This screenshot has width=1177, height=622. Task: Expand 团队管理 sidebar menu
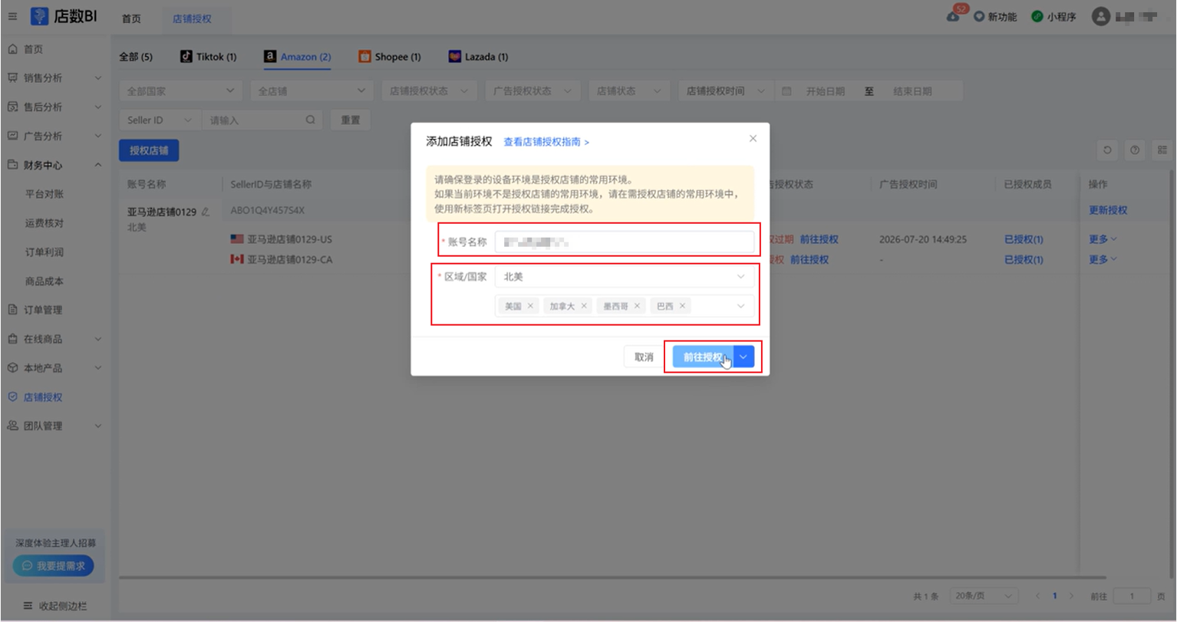click(x=55, y=426)
